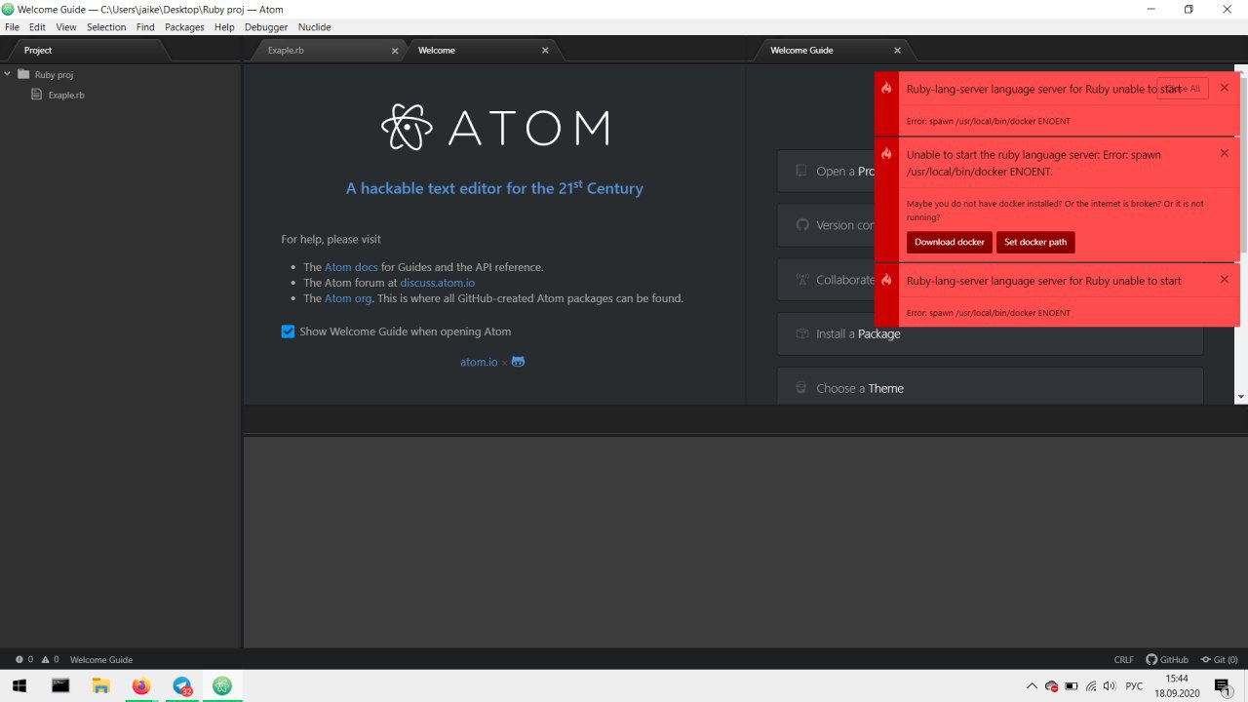Click Welcome Guide in the status bar
Viewport: 1248px width, 702px height.
click(x=101, y=660)
